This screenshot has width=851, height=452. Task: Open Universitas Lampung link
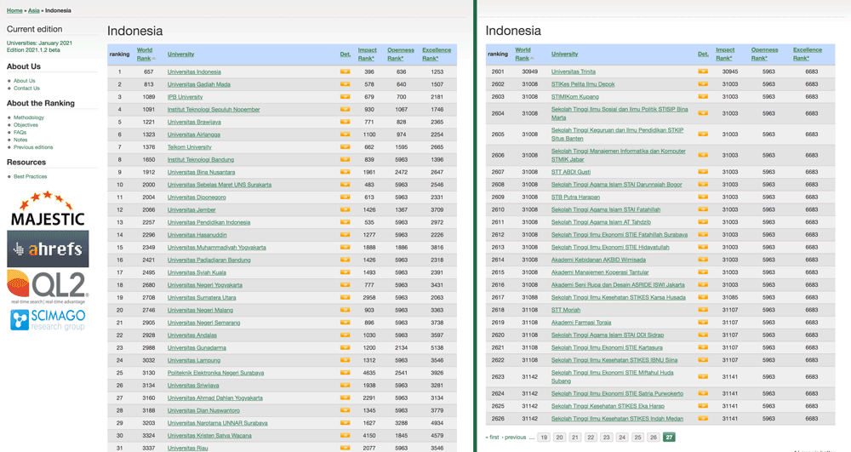(194, 360)
